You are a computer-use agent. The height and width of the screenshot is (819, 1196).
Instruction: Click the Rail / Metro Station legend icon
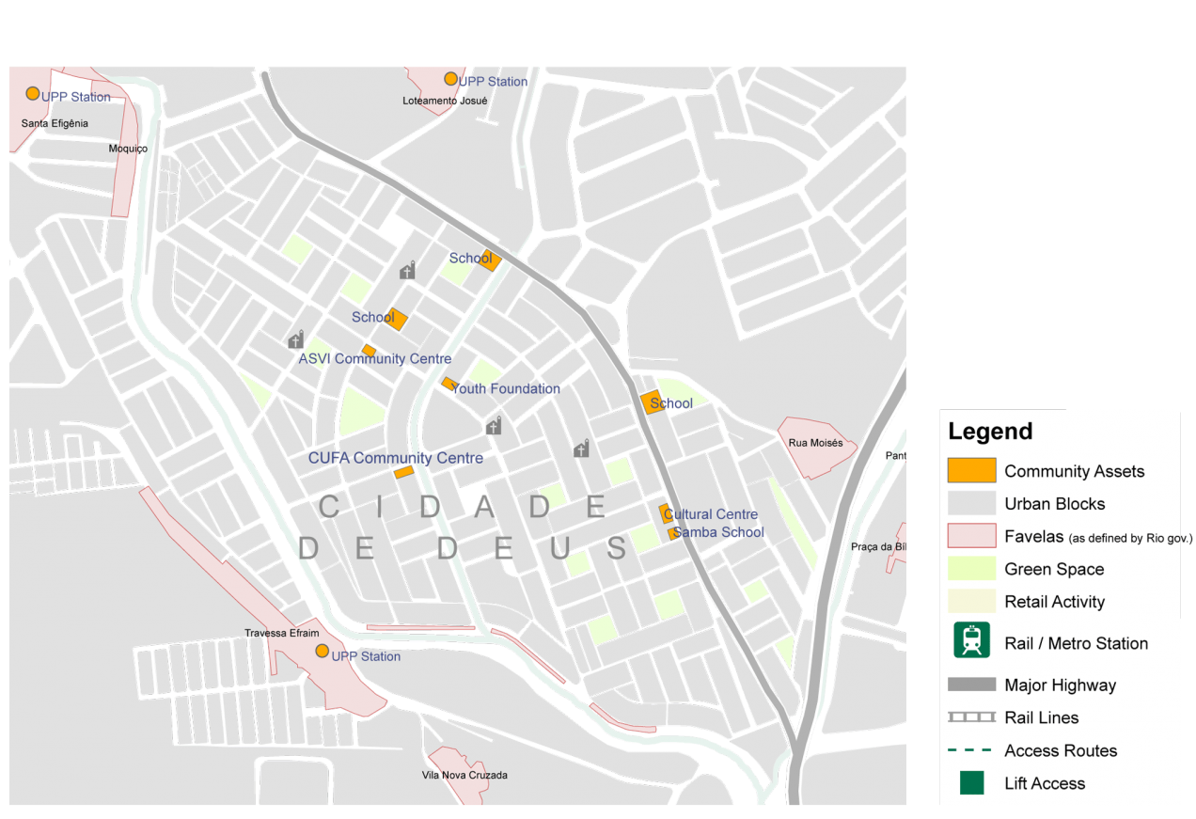tap(971, 640)
